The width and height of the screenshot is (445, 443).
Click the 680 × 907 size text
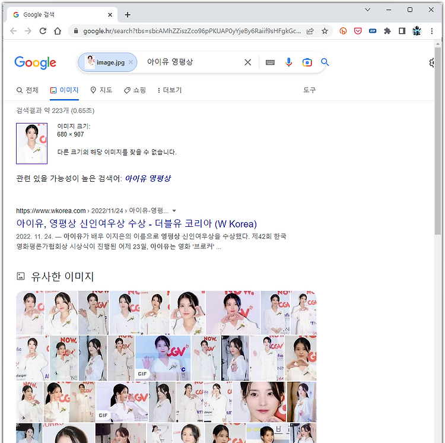click(71, 134)
